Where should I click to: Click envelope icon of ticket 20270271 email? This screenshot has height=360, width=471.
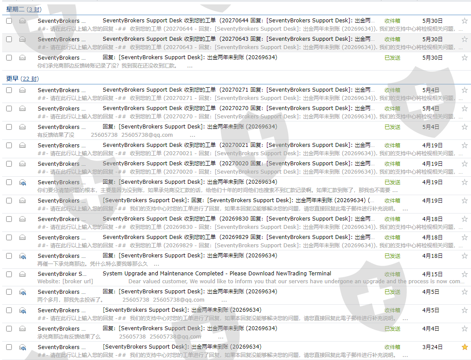click(x=22, y=90)
